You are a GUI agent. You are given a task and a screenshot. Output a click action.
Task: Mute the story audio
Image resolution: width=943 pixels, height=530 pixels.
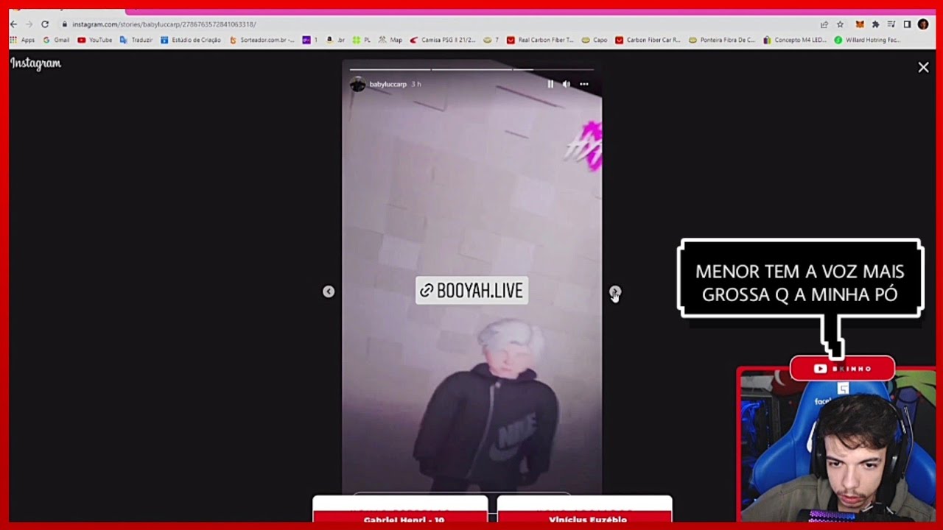pyautogui.click(x=566, y=84)
